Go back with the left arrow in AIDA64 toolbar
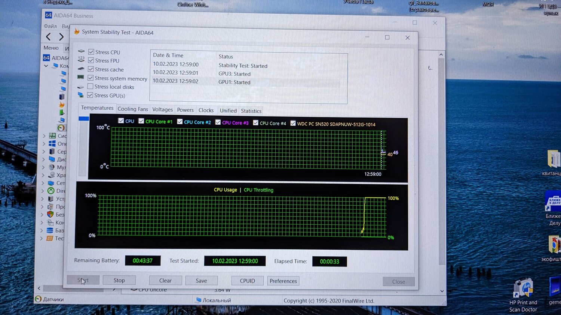This screenshot has width=561, height=315. [48, 37]
